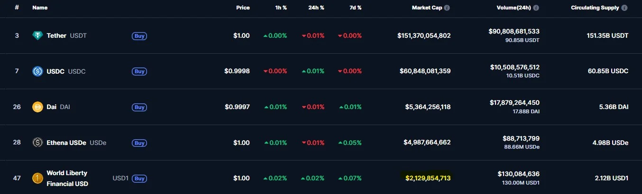Sort by the 24h % column header
This screenshot has height=194, width=642.
pyautogui.click(x=316, y=8)
